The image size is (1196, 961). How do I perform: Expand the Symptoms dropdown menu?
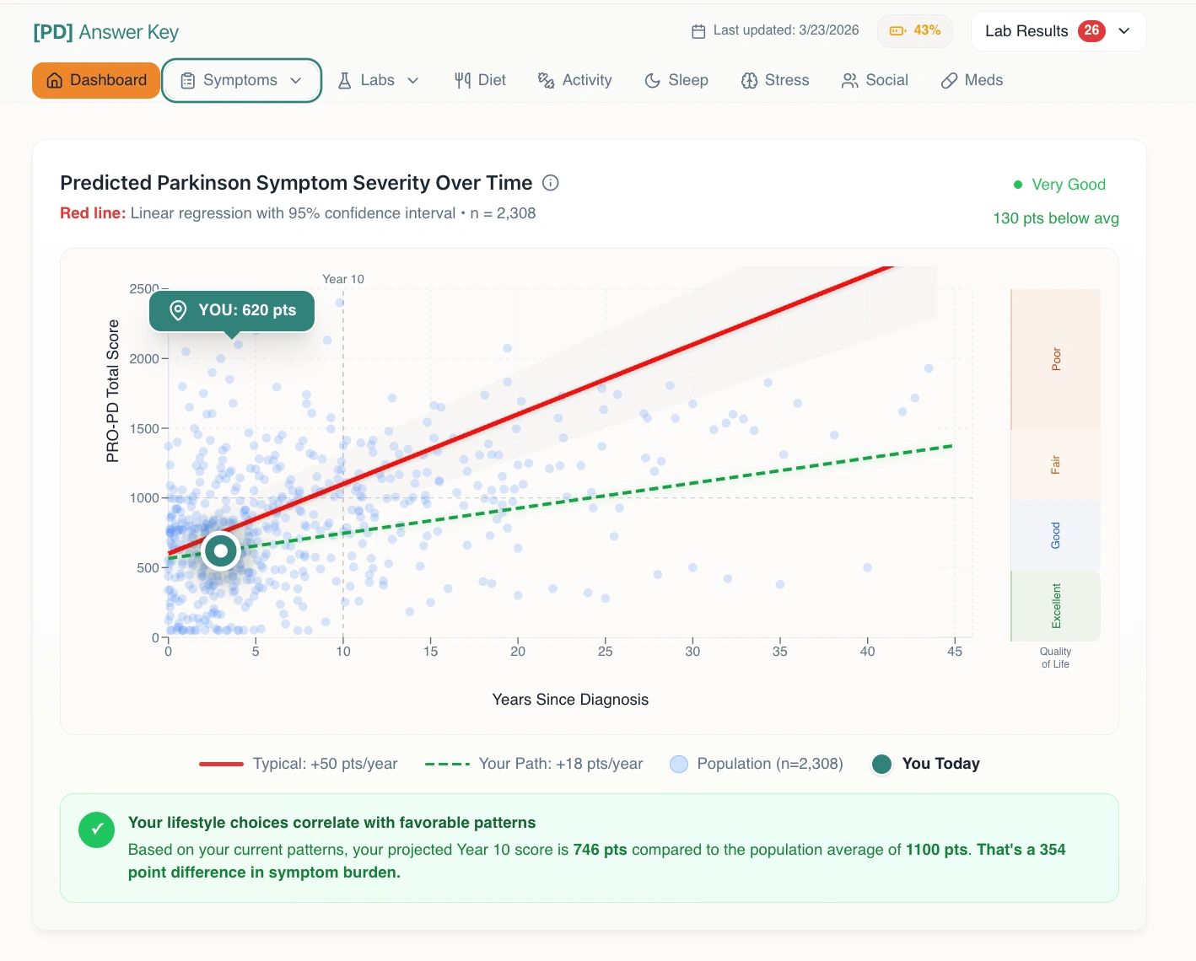(x=241, y=80)
